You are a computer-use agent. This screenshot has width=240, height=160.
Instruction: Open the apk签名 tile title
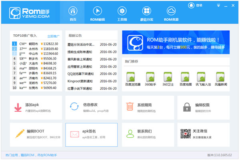pos(89,131)
